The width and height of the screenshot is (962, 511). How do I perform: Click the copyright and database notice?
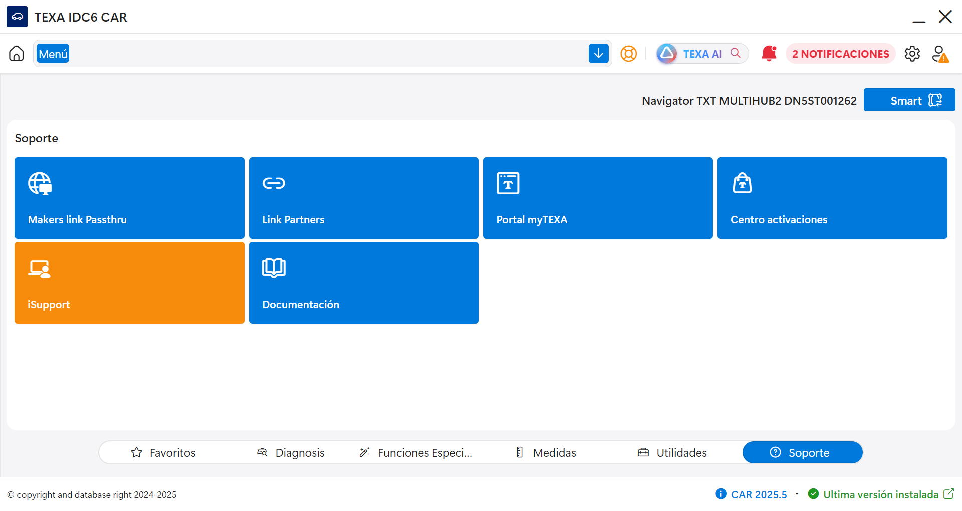92,495
